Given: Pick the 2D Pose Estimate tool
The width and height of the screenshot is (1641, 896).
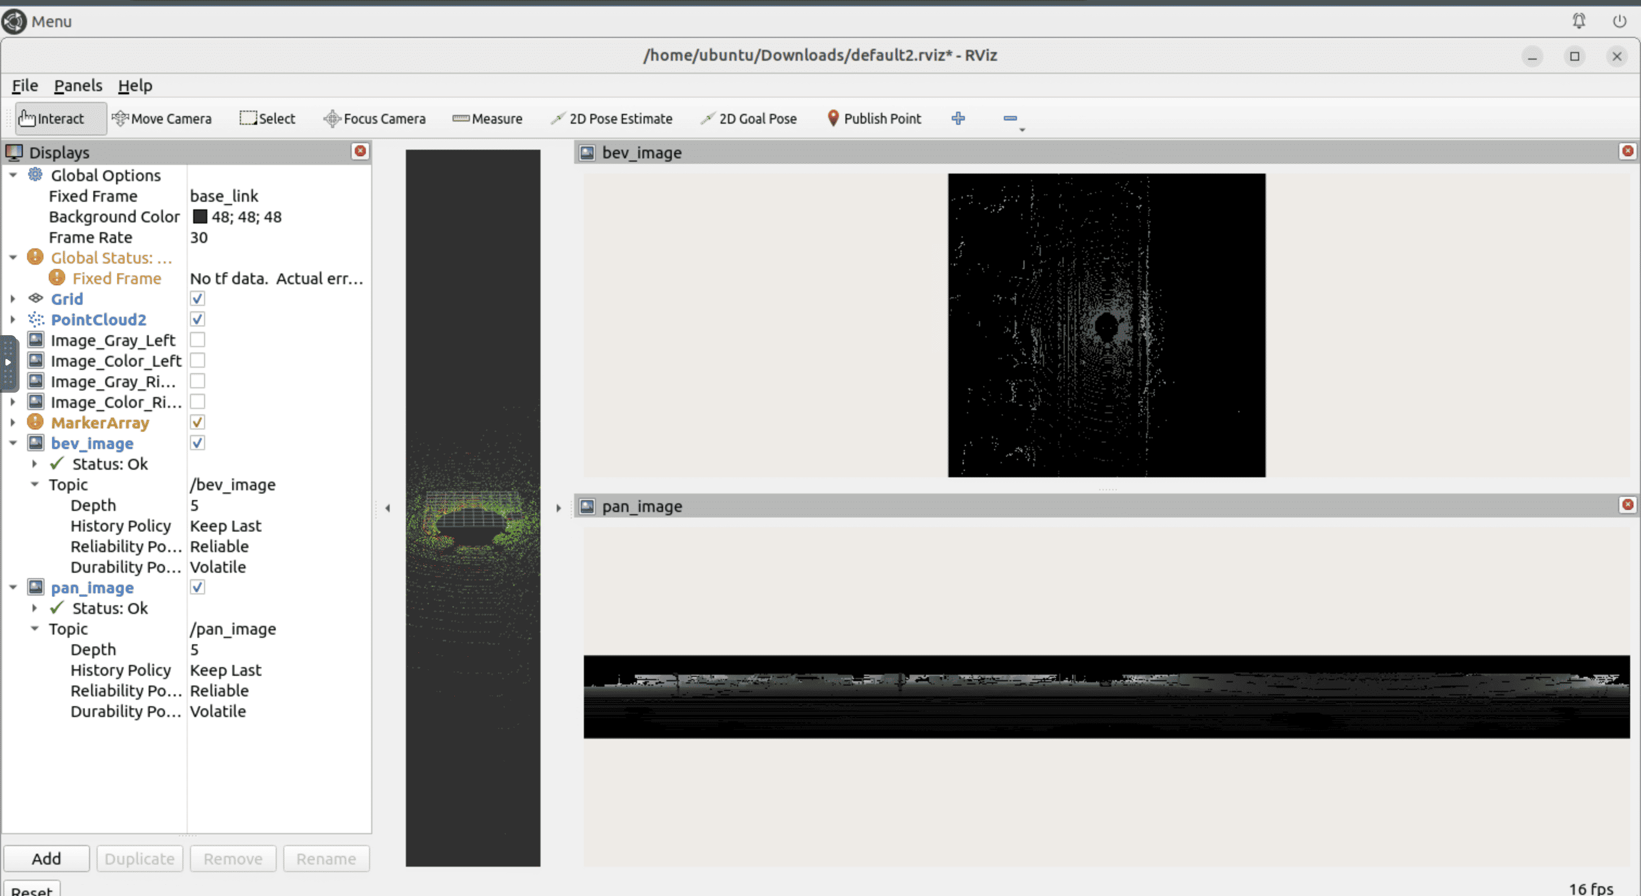Looking at the screenshot, I should (612, 118).
